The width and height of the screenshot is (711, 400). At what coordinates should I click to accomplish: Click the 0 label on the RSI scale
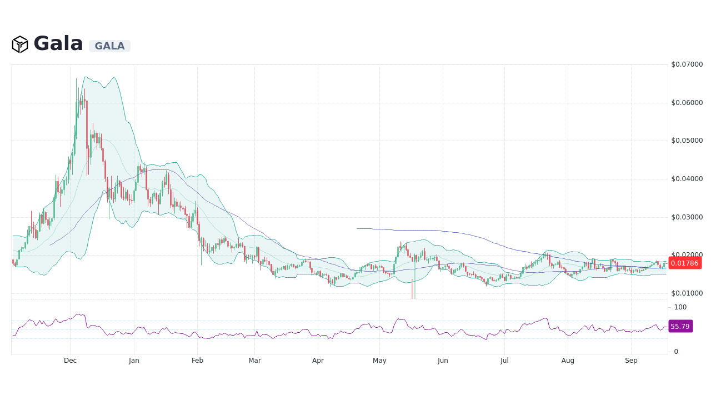pos(675,351)
